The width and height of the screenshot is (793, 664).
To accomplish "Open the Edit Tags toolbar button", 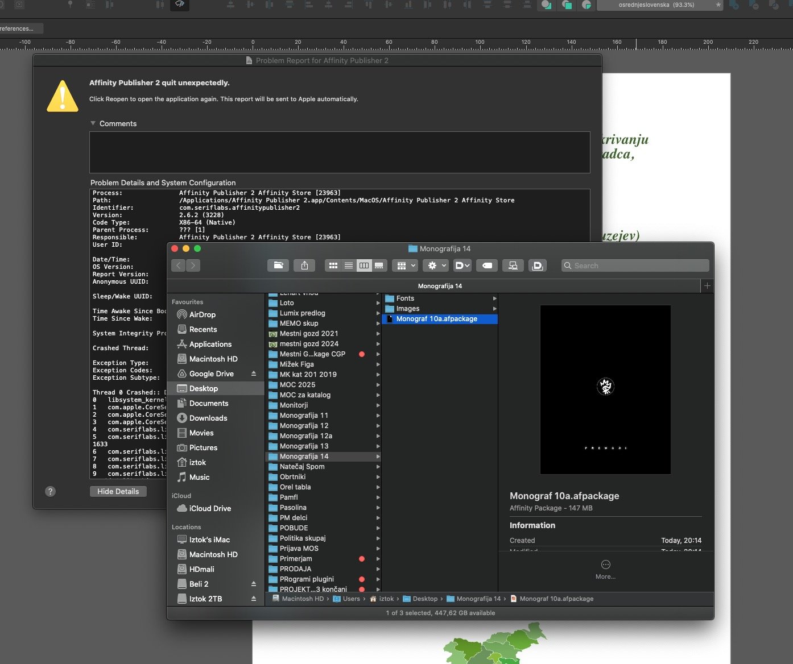I will (x=488, y=265).
